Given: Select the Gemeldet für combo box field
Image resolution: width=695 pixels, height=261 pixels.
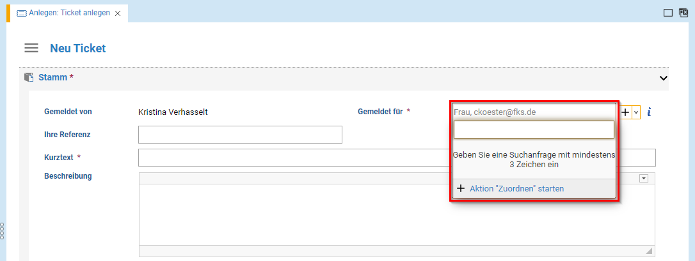Looking at the screenshot, I should pyautogui.click(x=534, y=112).
